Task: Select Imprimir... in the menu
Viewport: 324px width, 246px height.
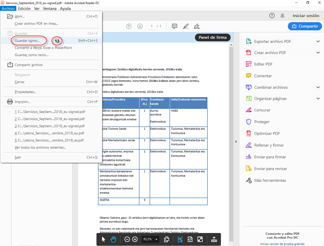Action: pos(22,102)
